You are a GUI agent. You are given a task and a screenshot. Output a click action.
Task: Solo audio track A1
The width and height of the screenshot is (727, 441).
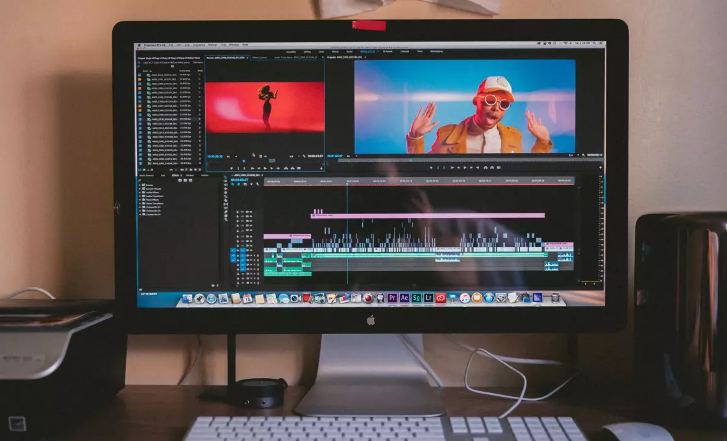[x=254, y=256]
